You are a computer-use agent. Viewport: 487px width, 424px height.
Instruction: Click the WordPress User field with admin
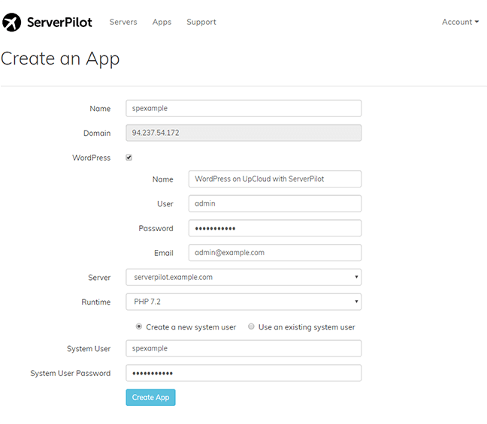[x=274, y=203]
